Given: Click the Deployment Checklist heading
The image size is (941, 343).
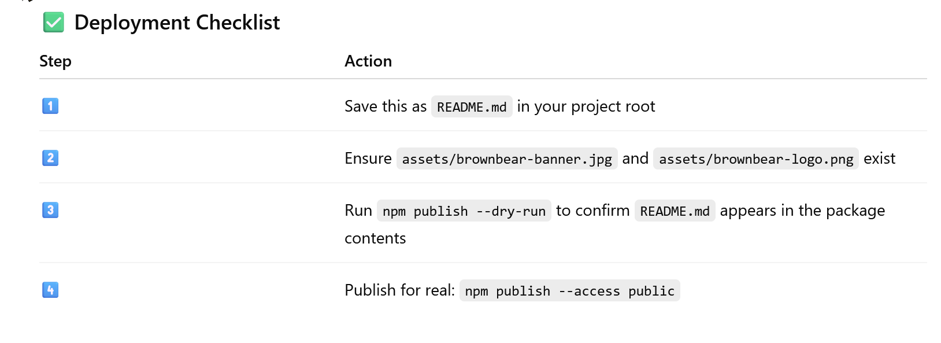Looking at the screenshot, I should [177, 23].
